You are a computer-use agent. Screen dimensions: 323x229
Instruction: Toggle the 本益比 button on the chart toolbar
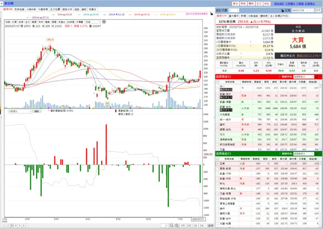pyautogui.click(x=62, y=22)
